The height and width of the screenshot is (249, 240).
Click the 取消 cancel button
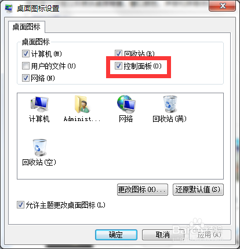[163, 235]
